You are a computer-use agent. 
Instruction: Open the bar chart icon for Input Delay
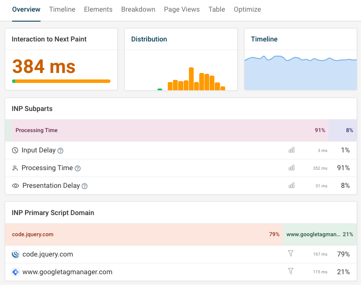292,150
